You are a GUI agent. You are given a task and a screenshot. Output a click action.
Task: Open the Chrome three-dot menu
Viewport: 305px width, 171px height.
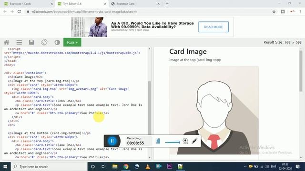[x=300, y=11]
